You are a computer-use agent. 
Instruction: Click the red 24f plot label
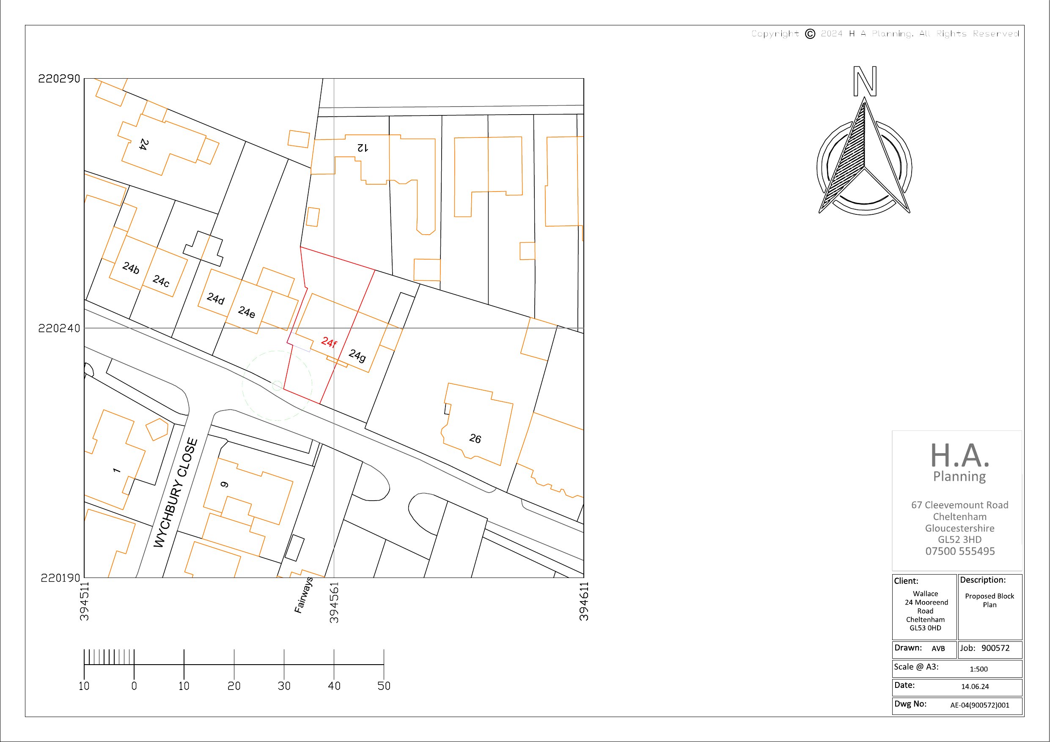[329, 342]
